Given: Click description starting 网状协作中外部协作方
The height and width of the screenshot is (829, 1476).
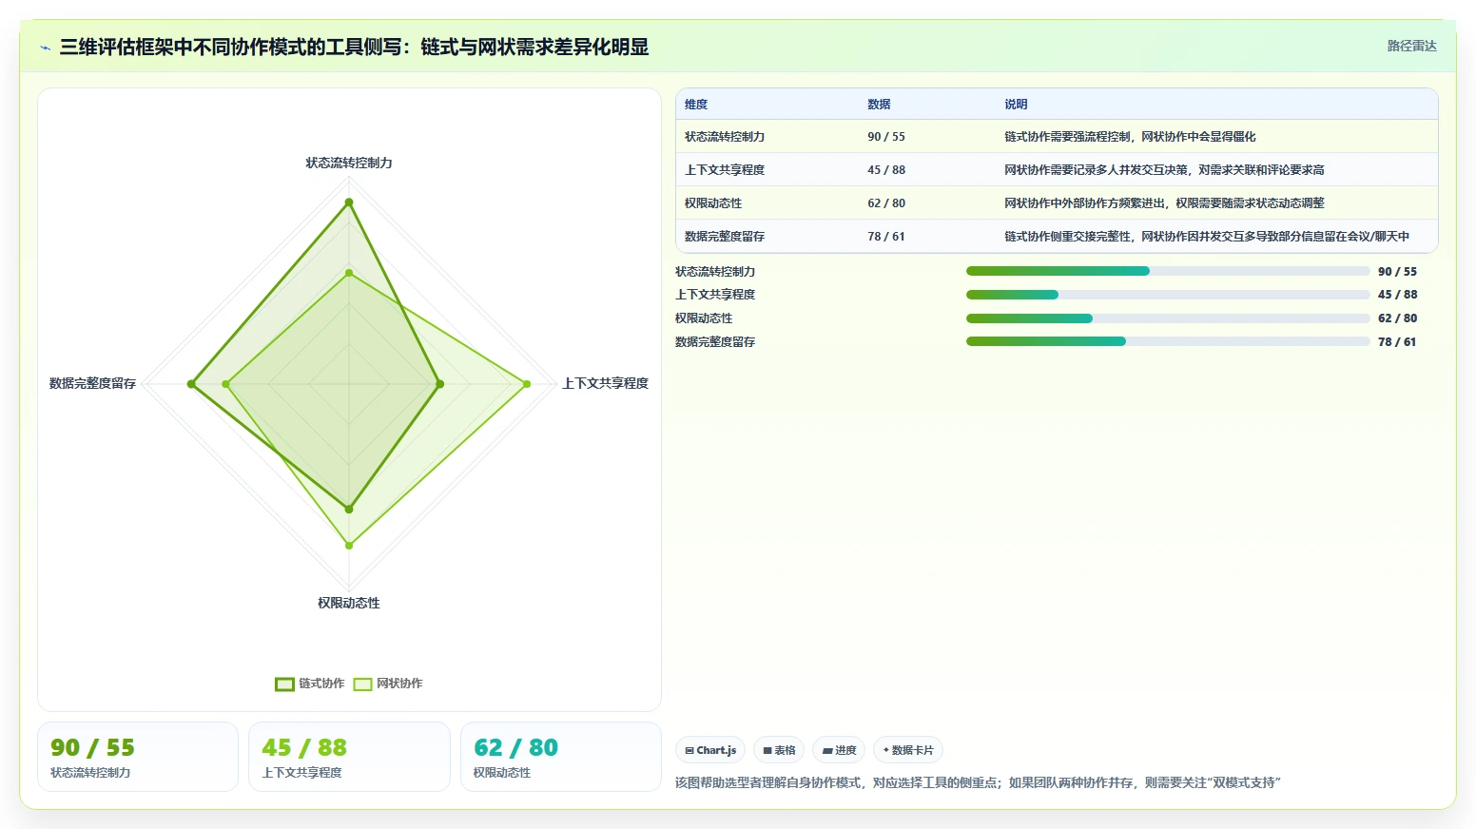Looking at the screenshot, I should [1164, 203].
